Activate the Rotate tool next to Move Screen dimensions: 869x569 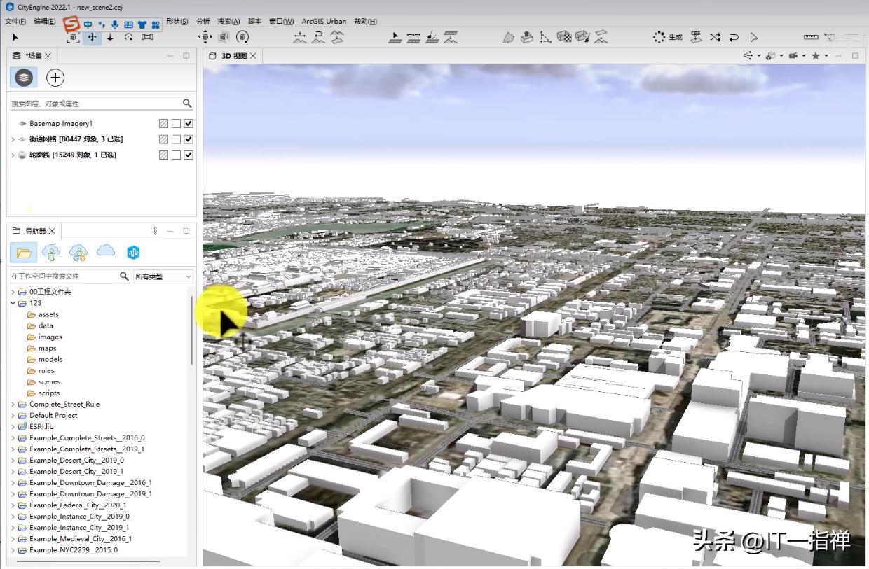[129, 38]
